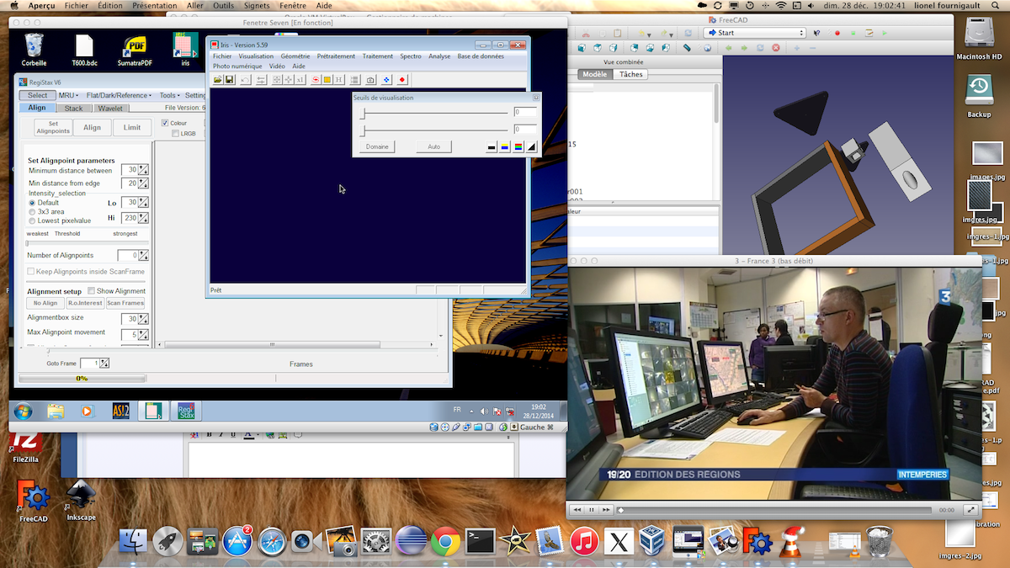This screenshot has height=568, width=1010.
Task: Toggle the LRGB checkbox in RegiStax
Action: [x=175, y=133]
